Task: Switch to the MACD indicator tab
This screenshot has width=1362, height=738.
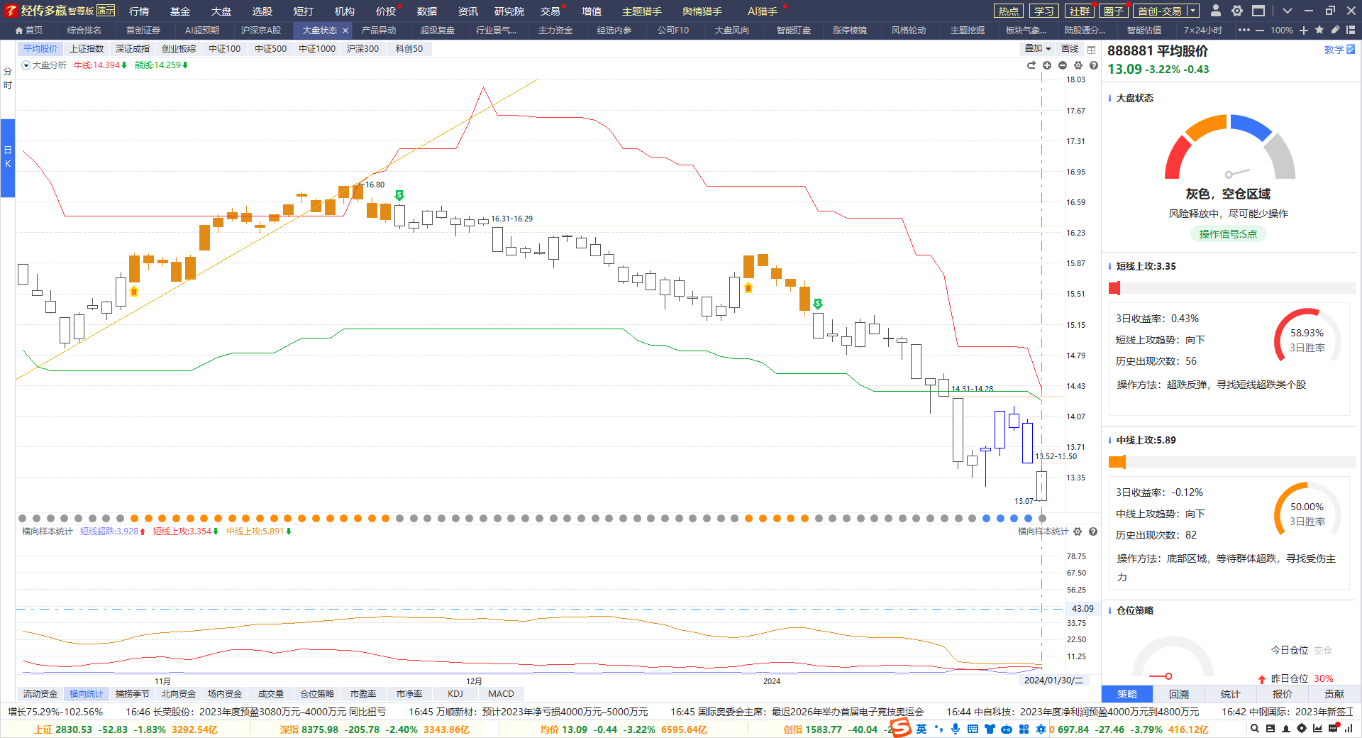Action: point(501,694)
